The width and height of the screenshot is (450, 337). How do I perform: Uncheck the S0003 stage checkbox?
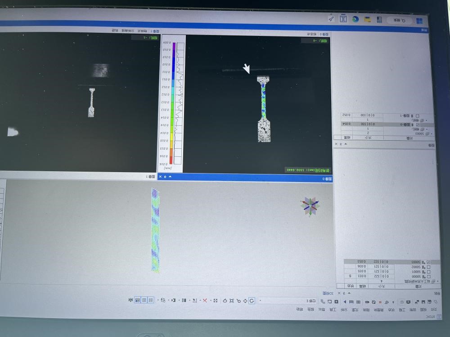(428, 262)
